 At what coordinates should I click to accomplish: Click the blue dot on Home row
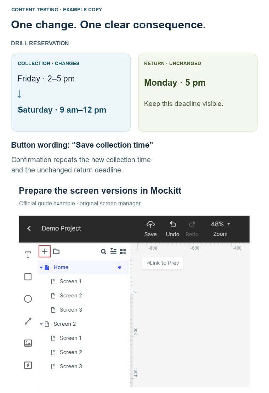coord(120,267)
